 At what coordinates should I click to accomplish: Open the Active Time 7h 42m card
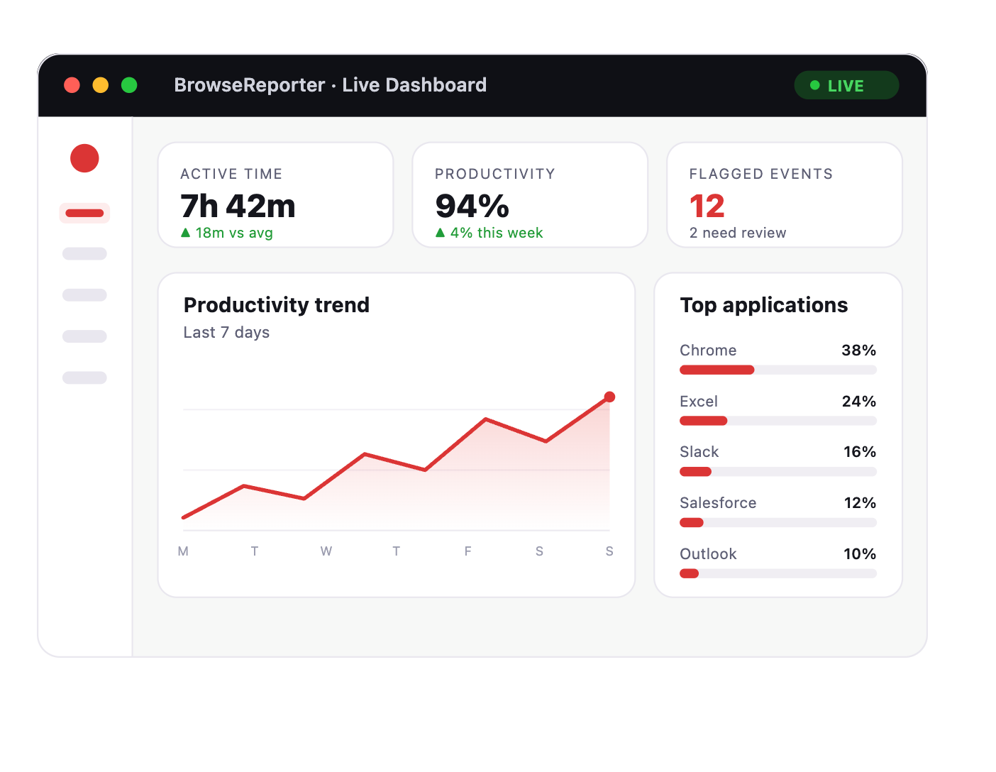275,195
